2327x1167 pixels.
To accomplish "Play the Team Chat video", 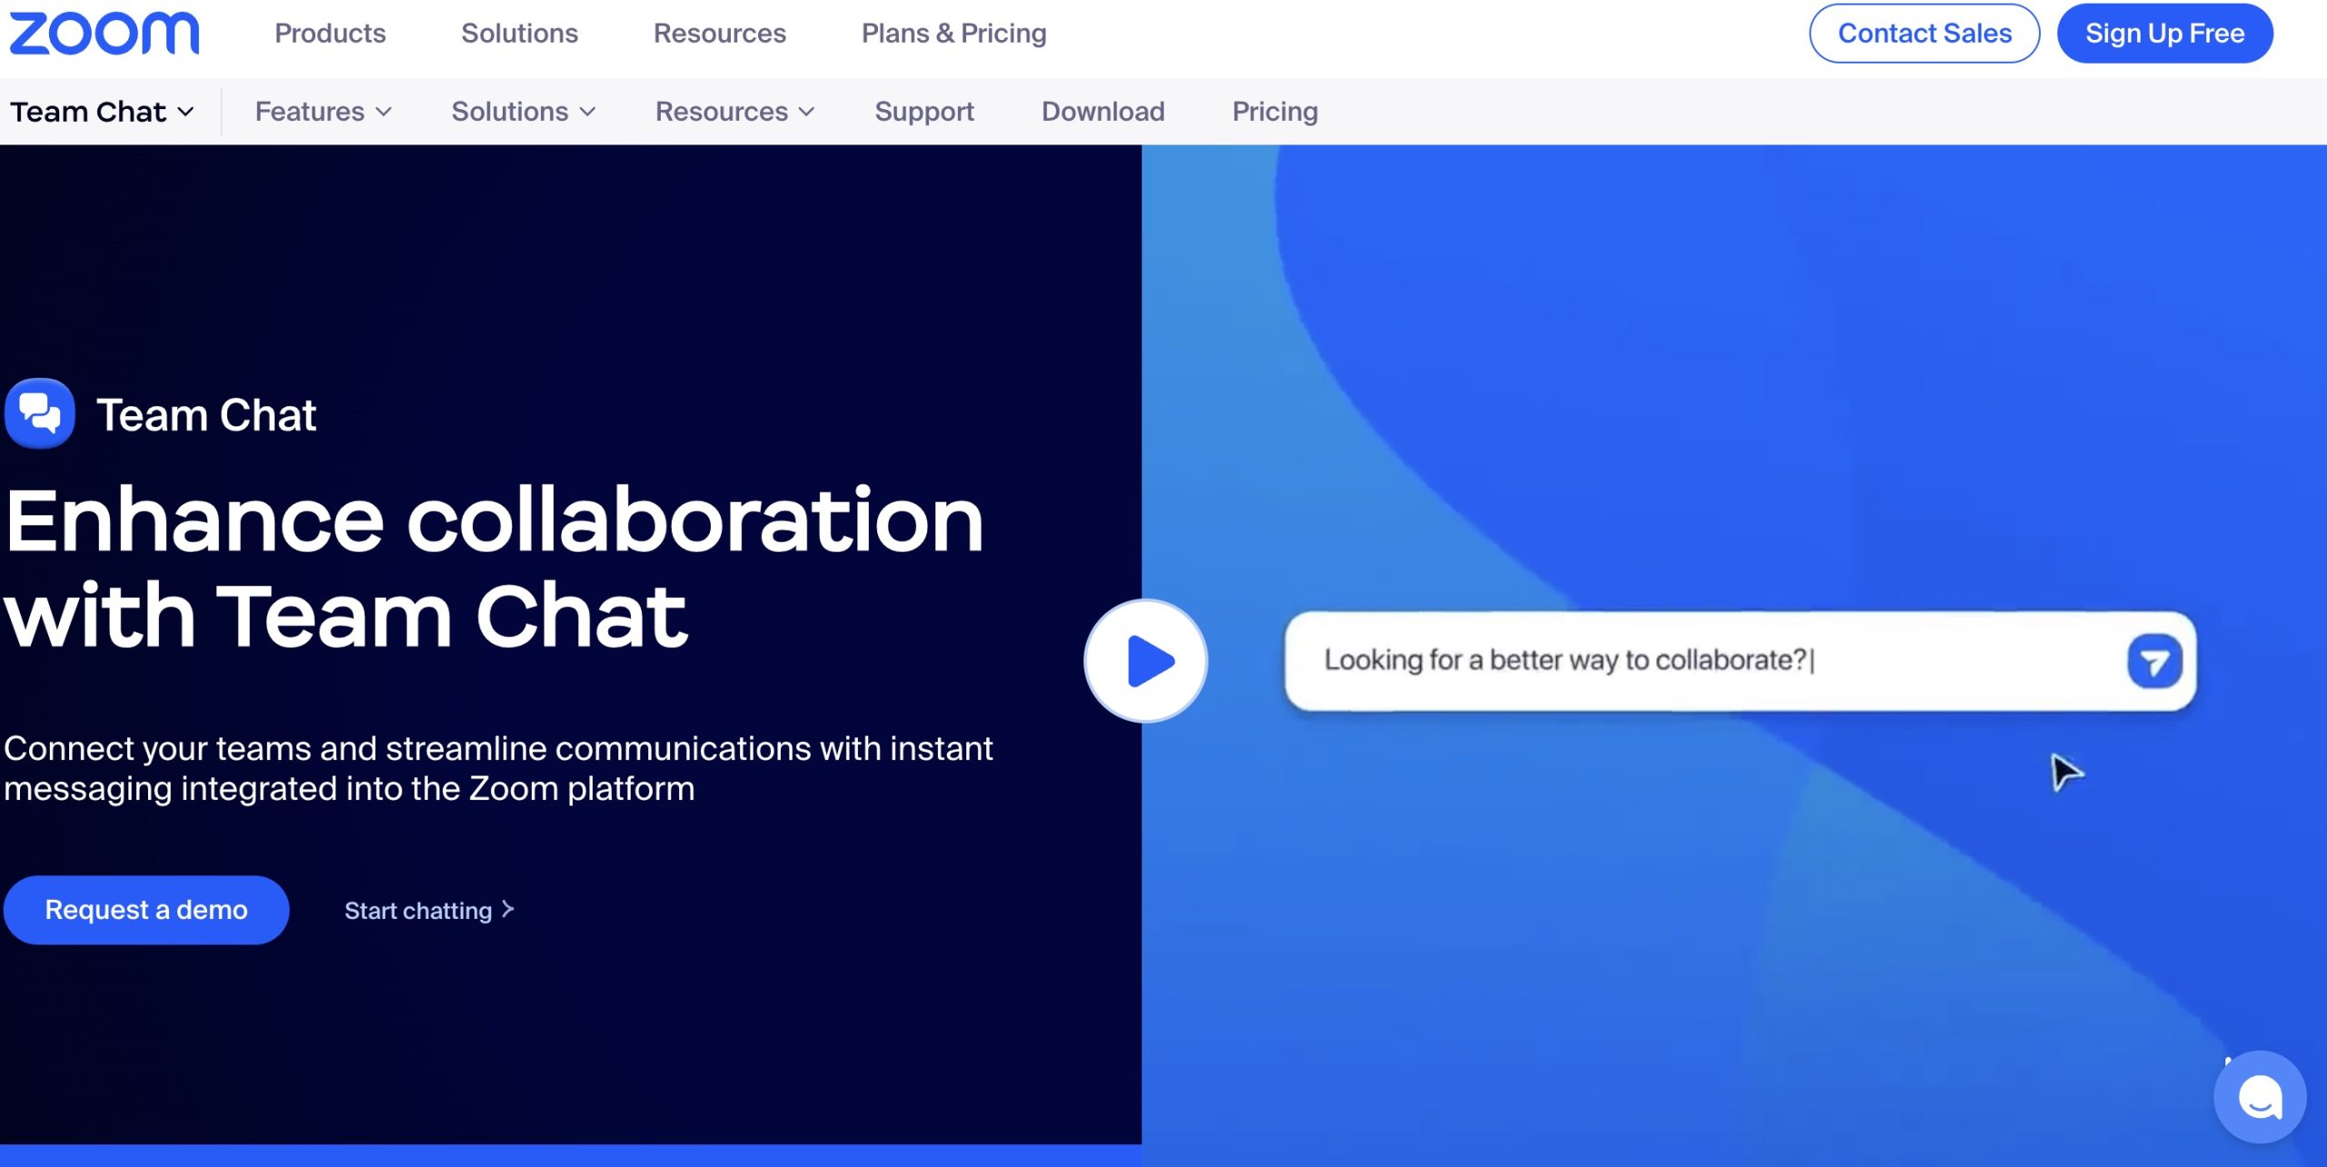I will 1145,661.
